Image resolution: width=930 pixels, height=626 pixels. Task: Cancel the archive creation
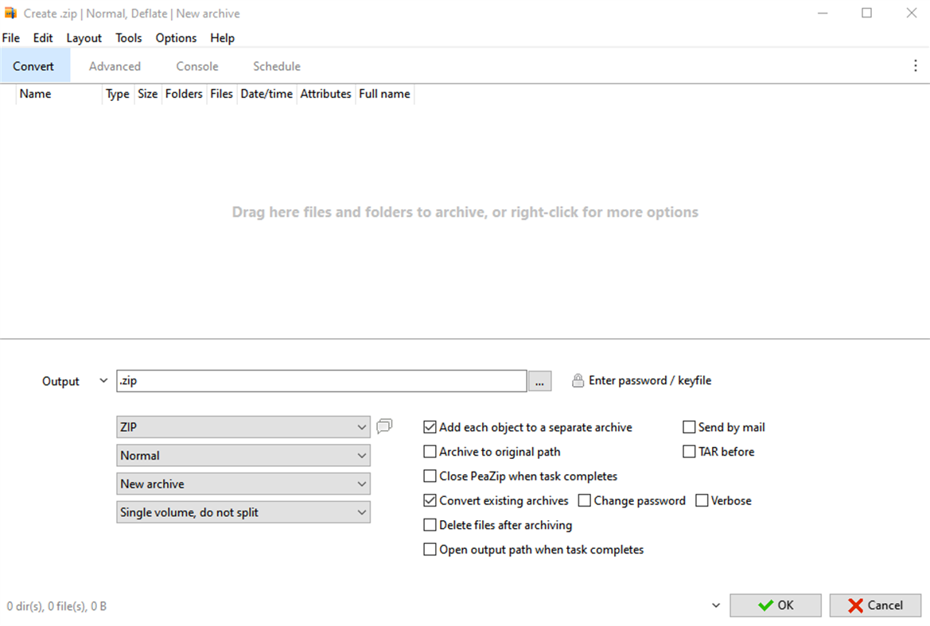tap(875, 605)
